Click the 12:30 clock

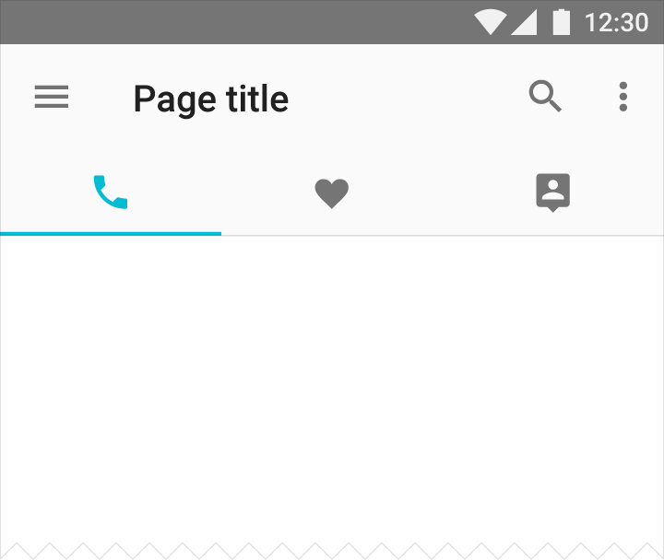pyautogui.click(x=616, y=22)
